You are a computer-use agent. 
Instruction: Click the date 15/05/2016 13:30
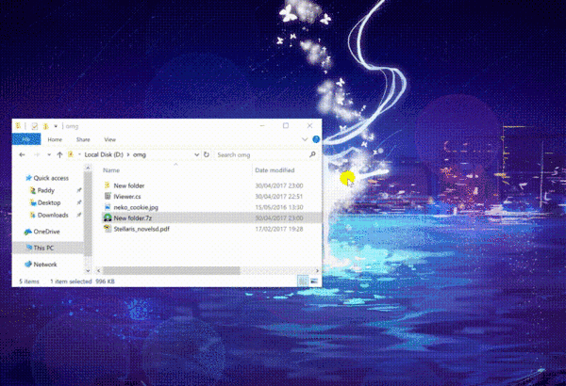[279, 207]
